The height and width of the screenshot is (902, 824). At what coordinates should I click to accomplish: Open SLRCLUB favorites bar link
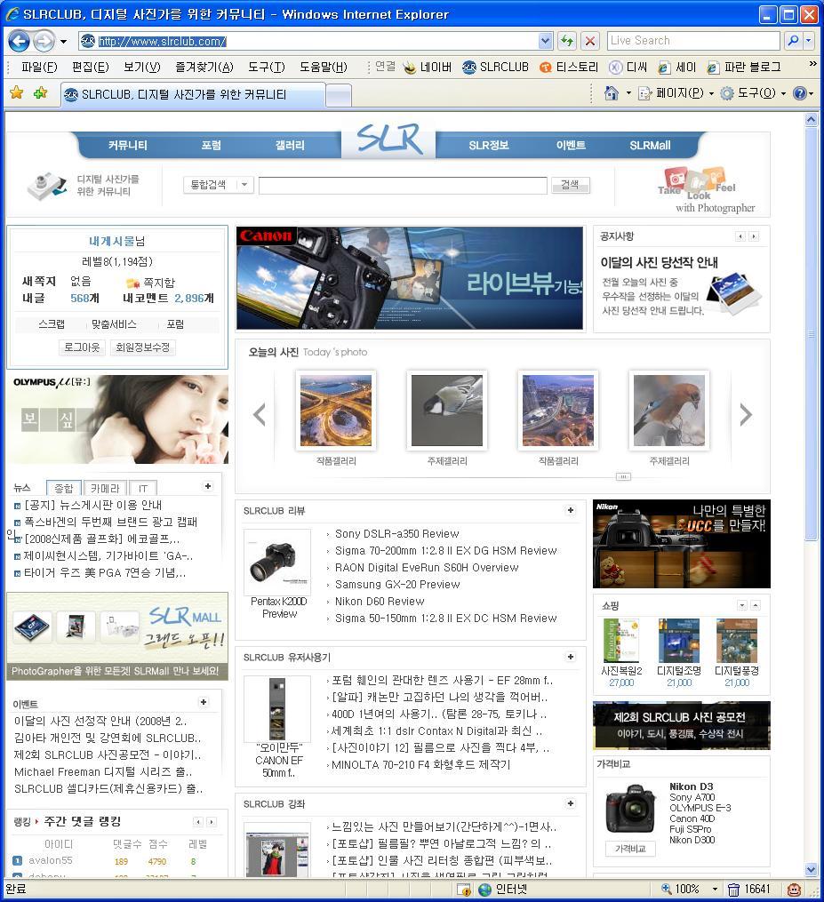tap(495, 68)
